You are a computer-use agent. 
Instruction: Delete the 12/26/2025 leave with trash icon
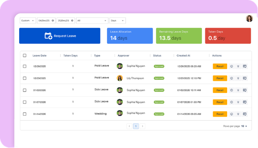(238, 66)
